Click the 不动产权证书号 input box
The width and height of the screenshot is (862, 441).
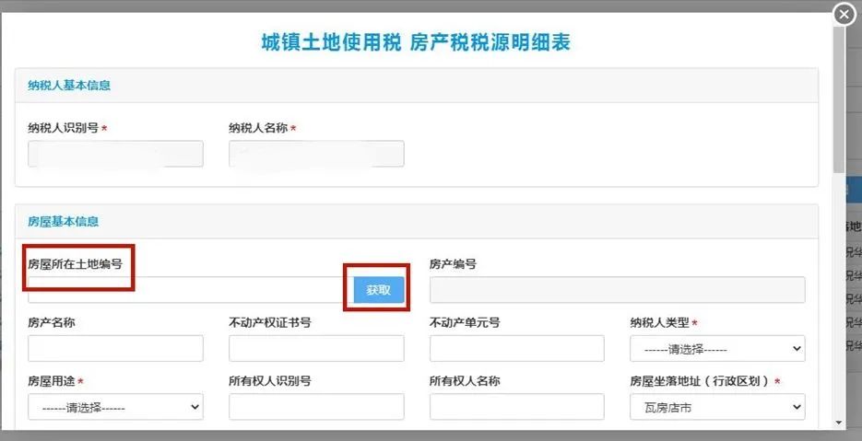316,348
